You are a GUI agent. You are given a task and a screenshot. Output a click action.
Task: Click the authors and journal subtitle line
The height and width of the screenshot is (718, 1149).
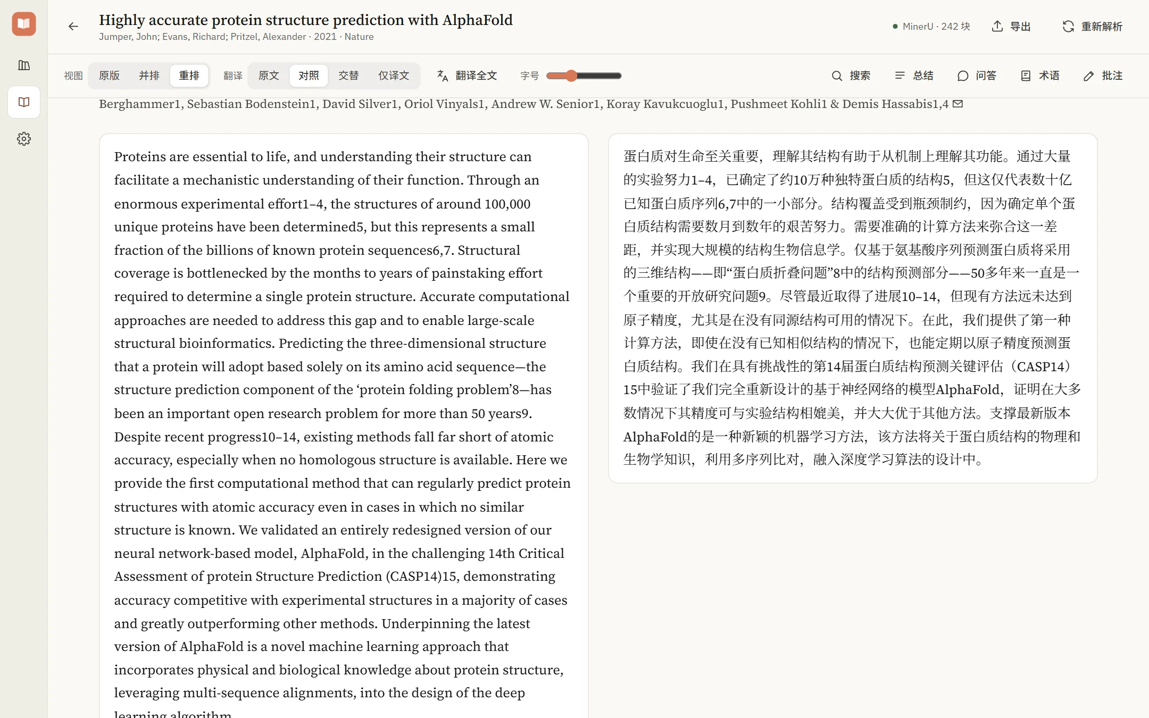[x=236, y=37]
